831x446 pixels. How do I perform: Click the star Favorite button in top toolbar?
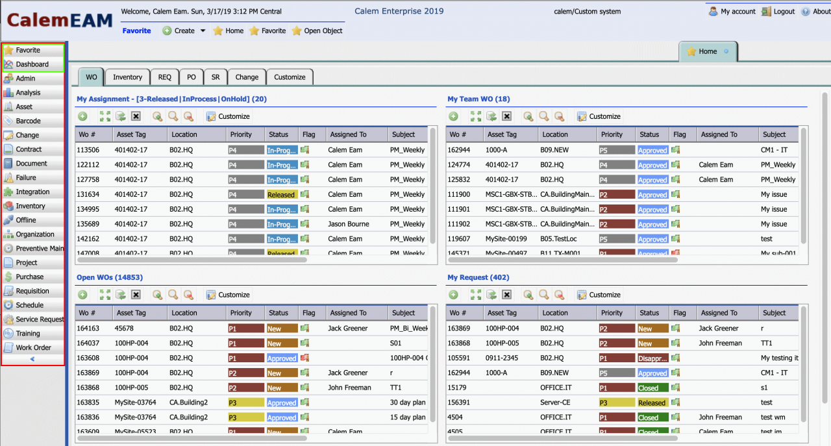point(267,31)
